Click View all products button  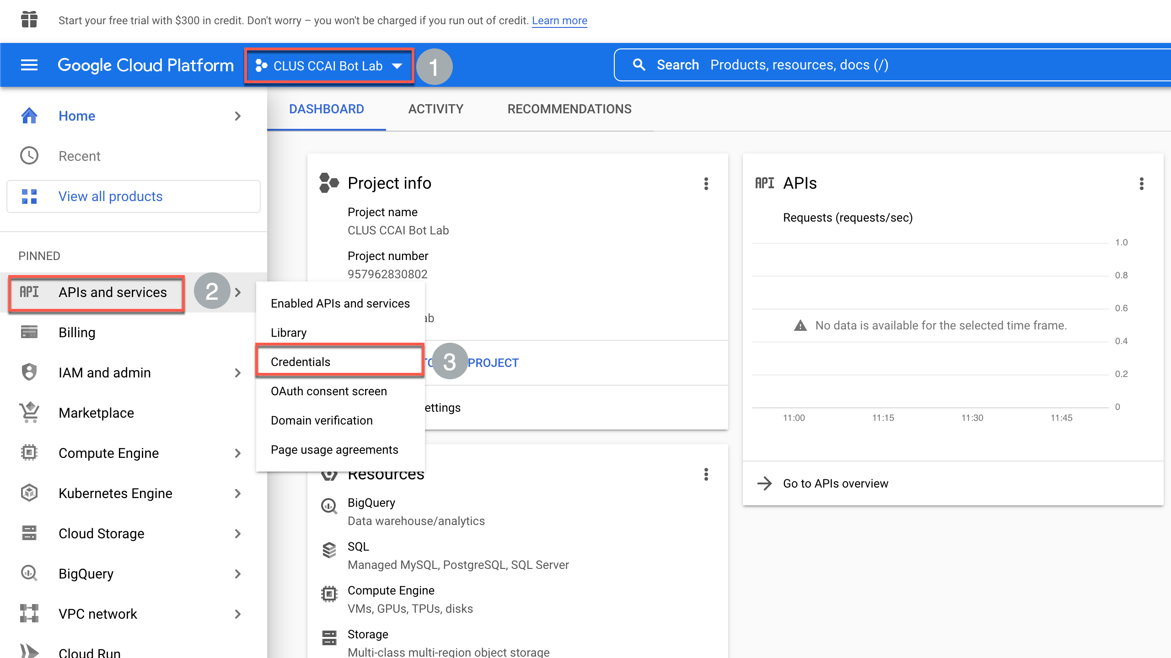click(134, 196)
